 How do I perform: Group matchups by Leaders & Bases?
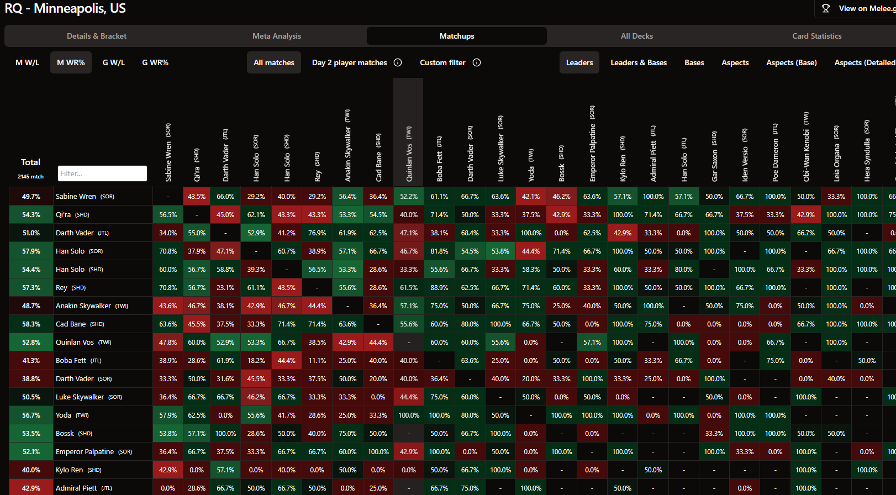(x=639, y=62)
